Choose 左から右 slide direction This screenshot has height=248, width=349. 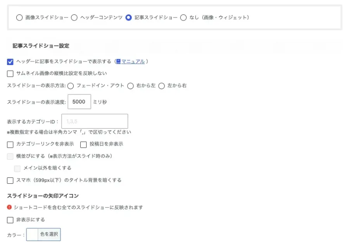tap(162, 86)
